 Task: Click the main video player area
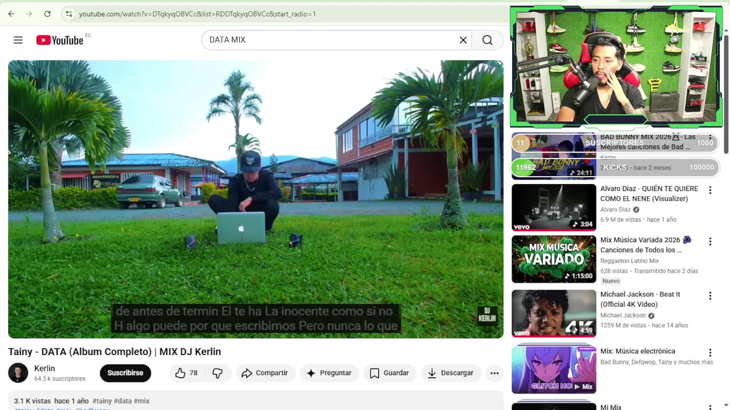coord(255,199)
